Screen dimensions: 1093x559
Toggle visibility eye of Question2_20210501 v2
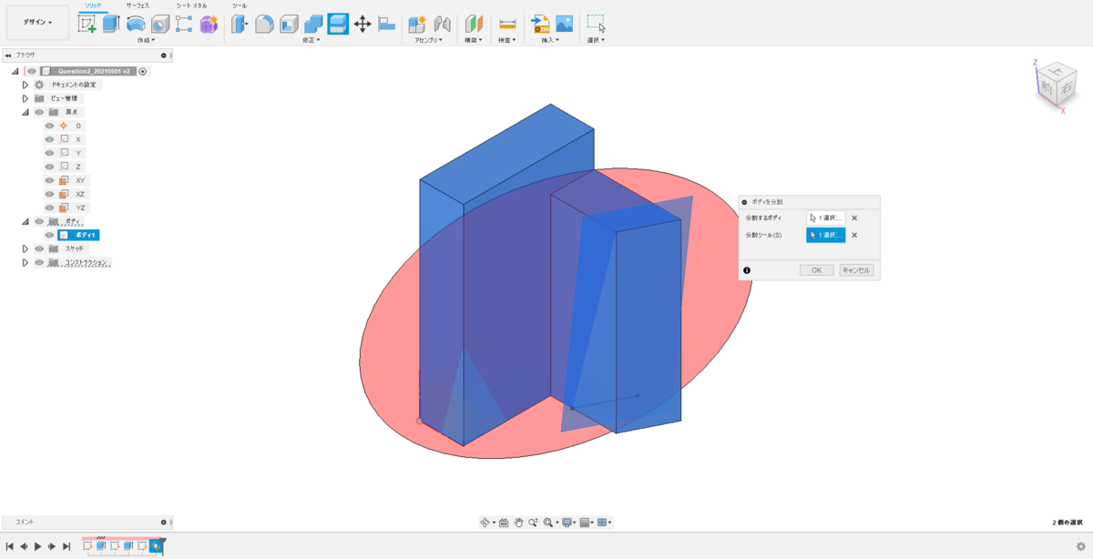[32, 71]
